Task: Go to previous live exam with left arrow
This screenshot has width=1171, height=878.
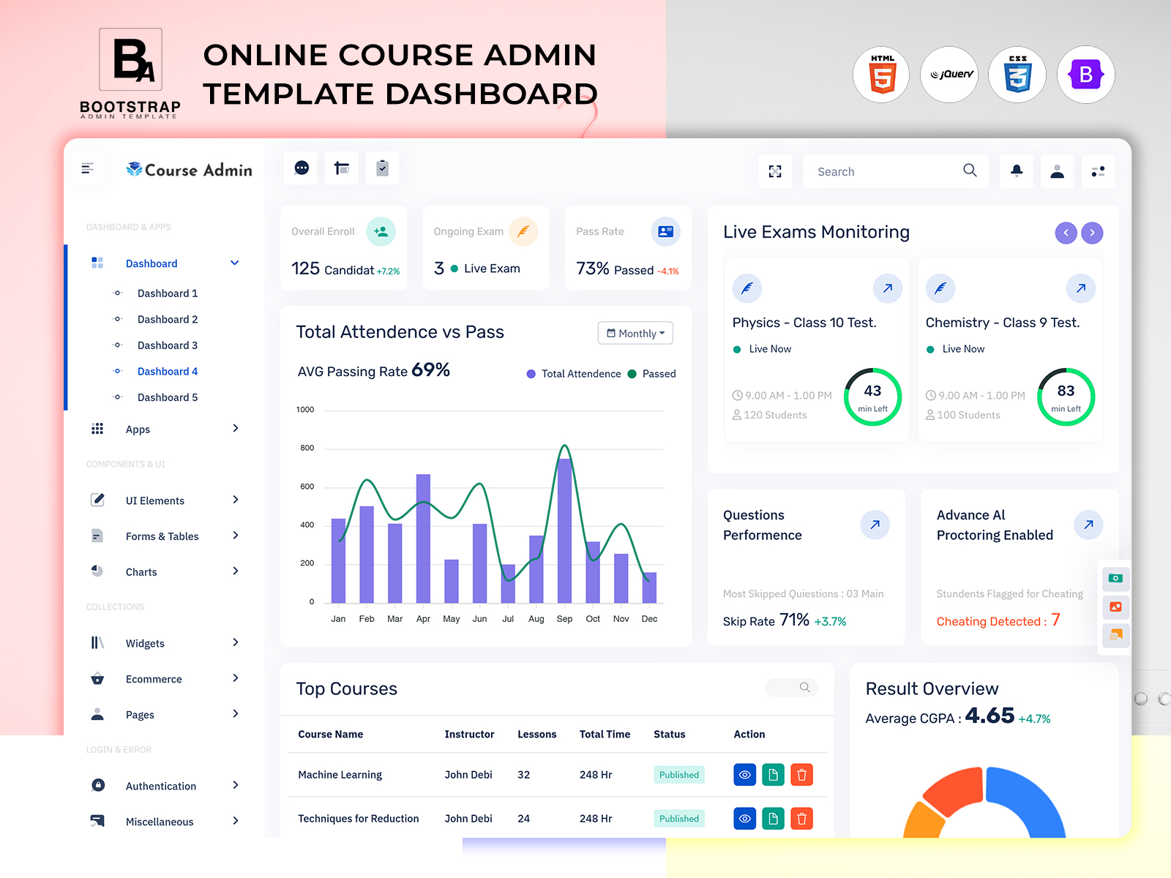Action: (1066, 233)
